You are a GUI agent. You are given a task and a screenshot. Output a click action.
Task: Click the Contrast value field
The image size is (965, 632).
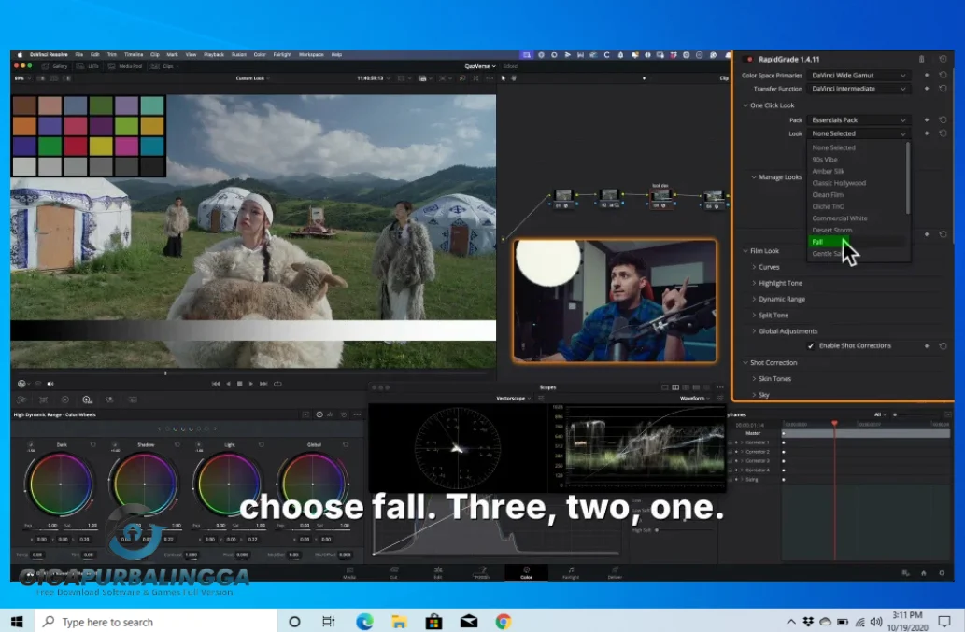191,555
